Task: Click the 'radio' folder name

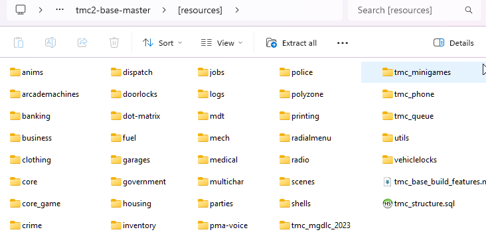Action: 300,160
